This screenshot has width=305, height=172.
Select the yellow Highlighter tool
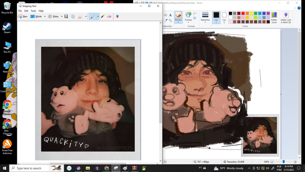[x=102, y=16]
